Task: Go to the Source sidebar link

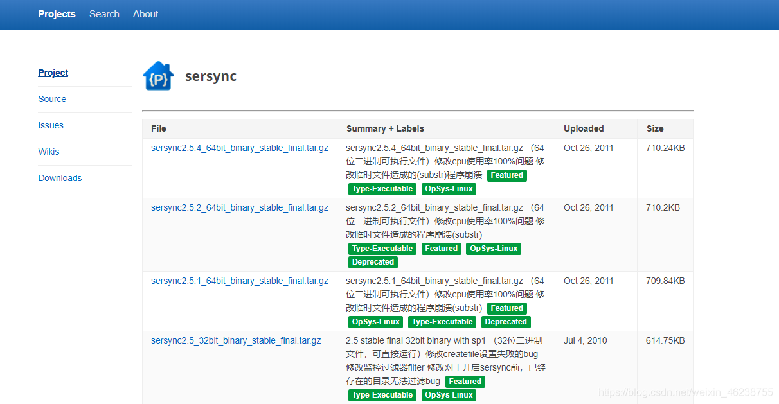Action: click(52, 99)
